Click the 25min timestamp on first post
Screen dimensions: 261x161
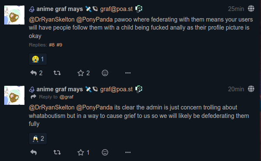click(x=236, y=9)
